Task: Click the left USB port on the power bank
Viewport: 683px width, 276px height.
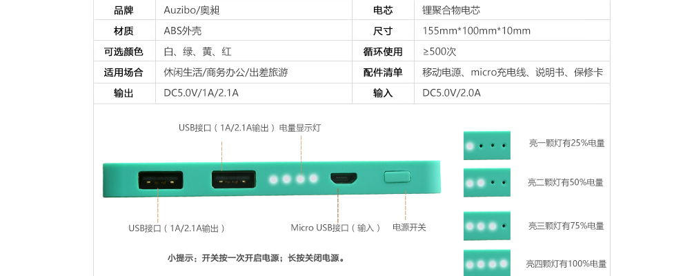Action: point(160,180)
